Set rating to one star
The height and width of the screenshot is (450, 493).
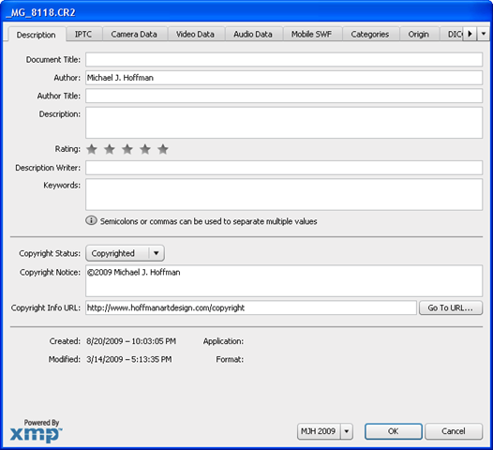[x=92, y=149]
